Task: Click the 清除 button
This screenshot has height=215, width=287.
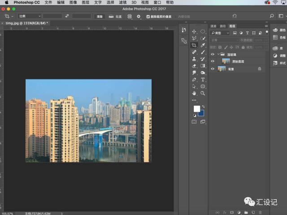Action: point(99,16)
